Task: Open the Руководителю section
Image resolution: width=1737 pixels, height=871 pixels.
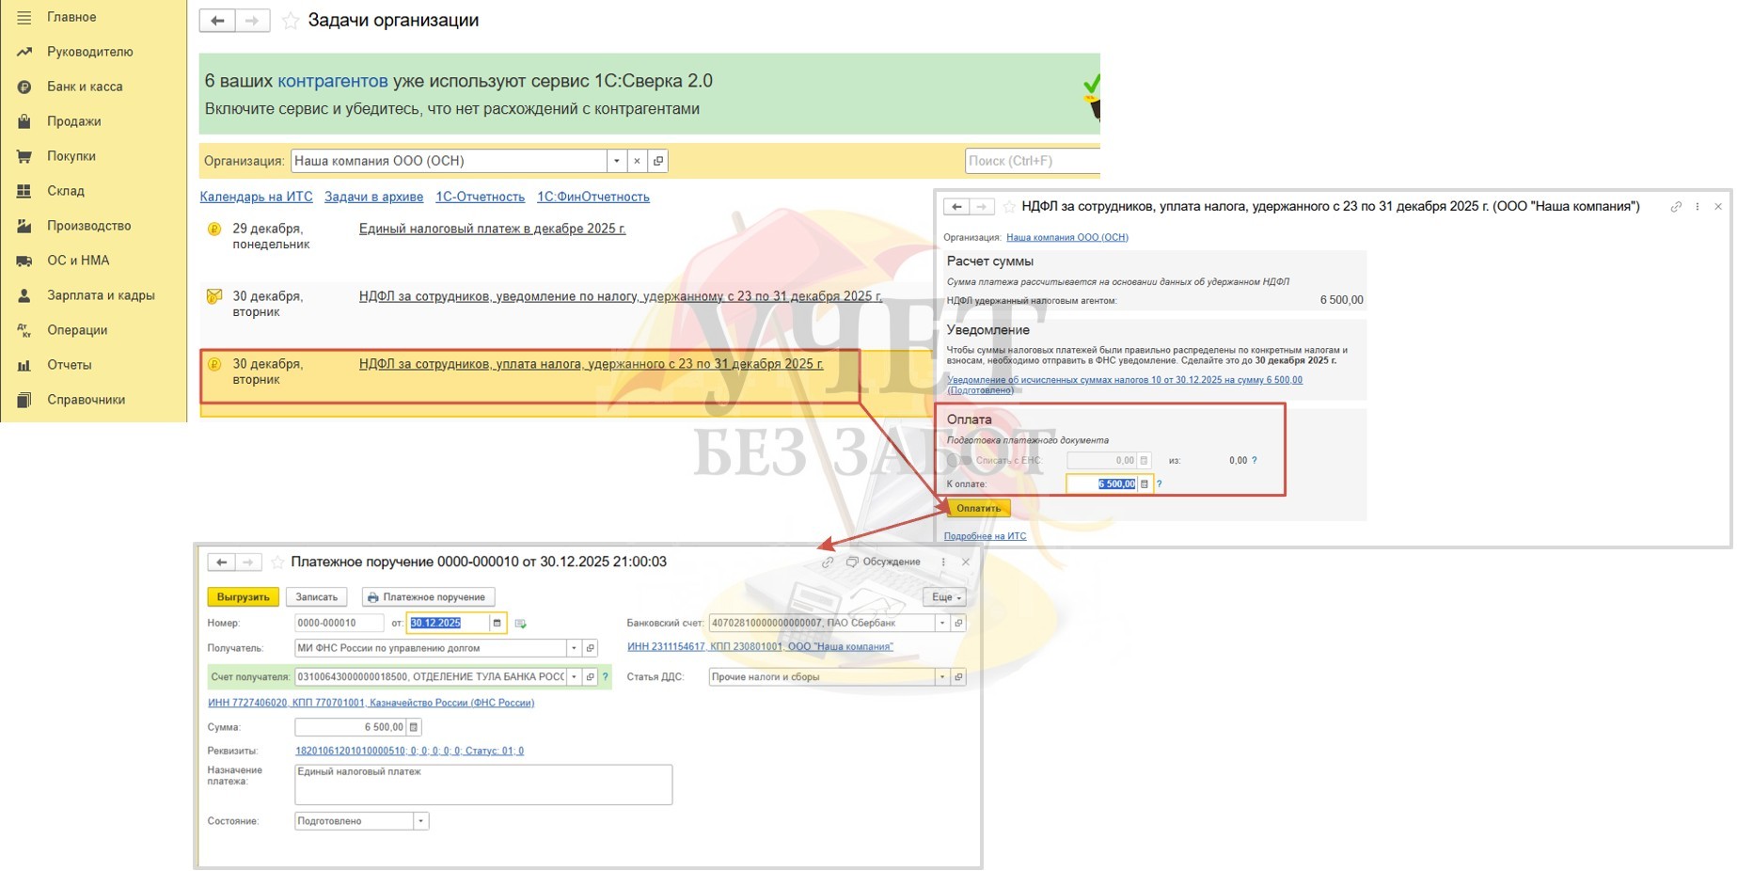Action: coord(90,52)
